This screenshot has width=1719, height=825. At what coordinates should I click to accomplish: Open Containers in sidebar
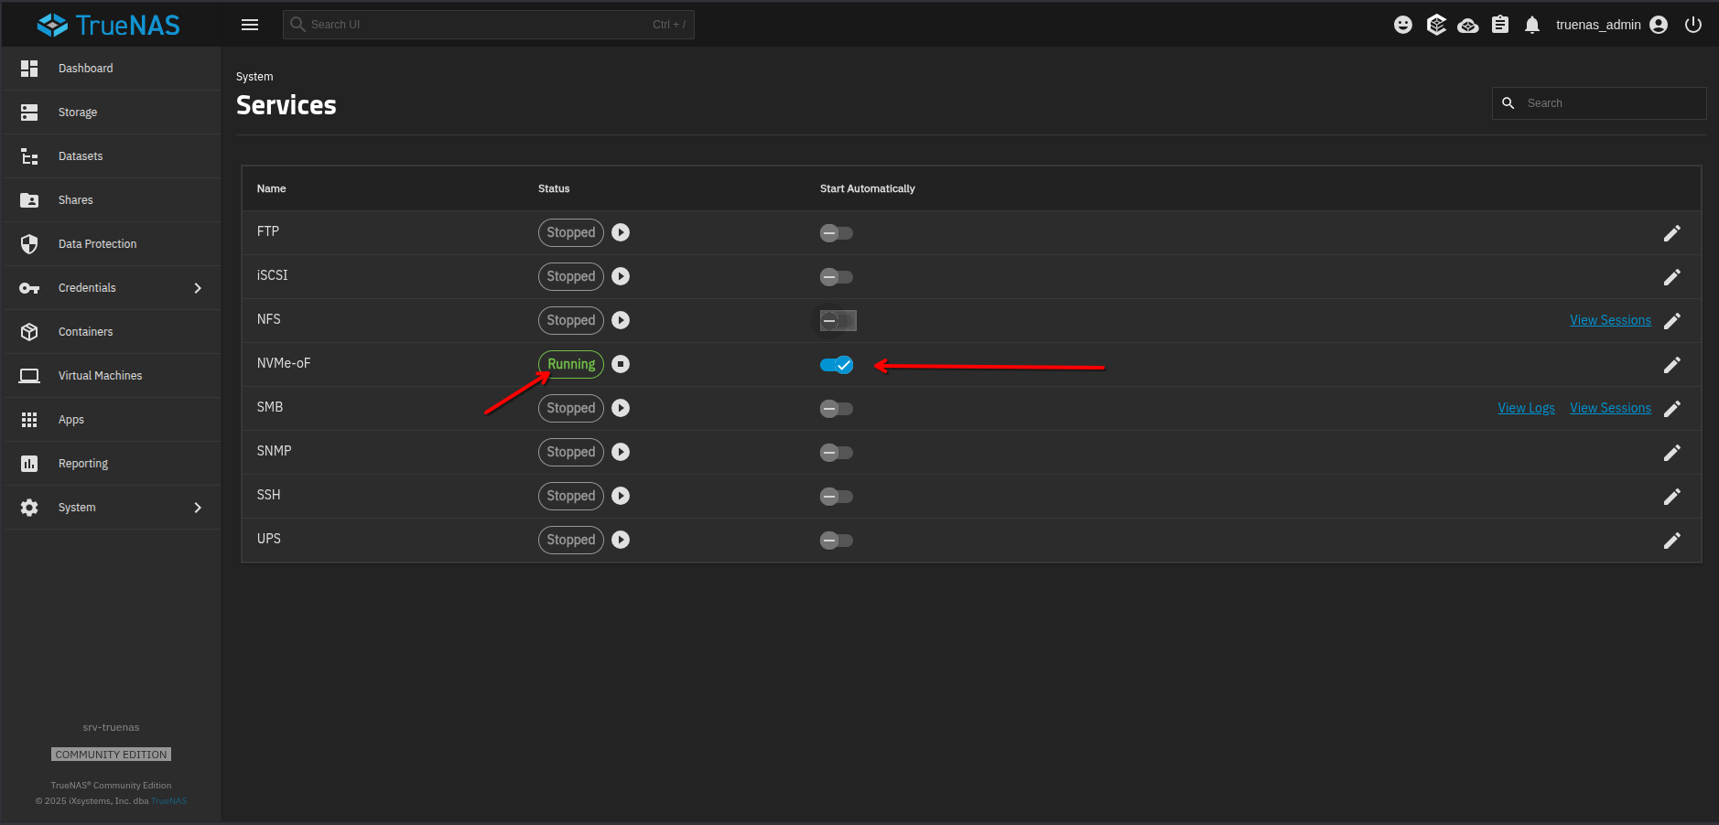111,332
